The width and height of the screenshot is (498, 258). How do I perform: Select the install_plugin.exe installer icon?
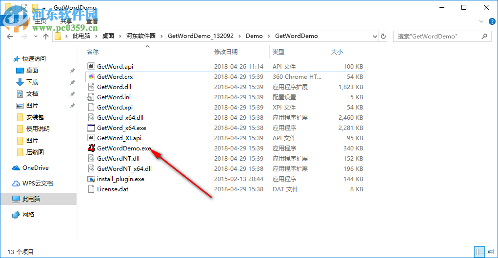coord(91,179)
